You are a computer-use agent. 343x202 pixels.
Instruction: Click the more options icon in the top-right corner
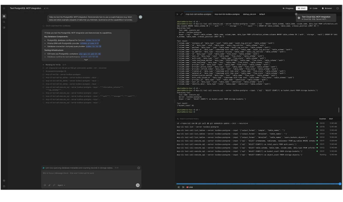tap(337, 8)
